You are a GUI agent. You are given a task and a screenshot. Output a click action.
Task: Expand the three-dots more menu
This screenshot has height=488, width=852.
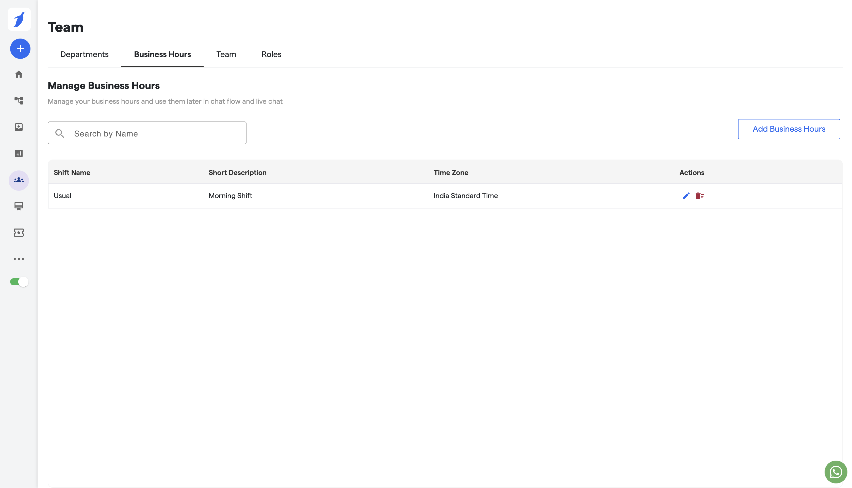coord(19,259)
